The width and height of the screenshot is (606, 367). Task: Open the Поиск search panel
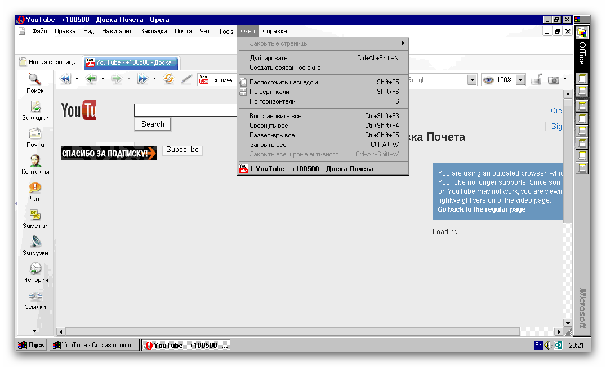click(35, 83)
